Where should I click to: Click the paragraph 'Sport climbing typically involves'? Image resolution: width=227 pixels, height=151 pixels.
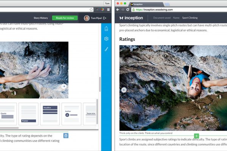pyautogui.click(x=173, y=28)
